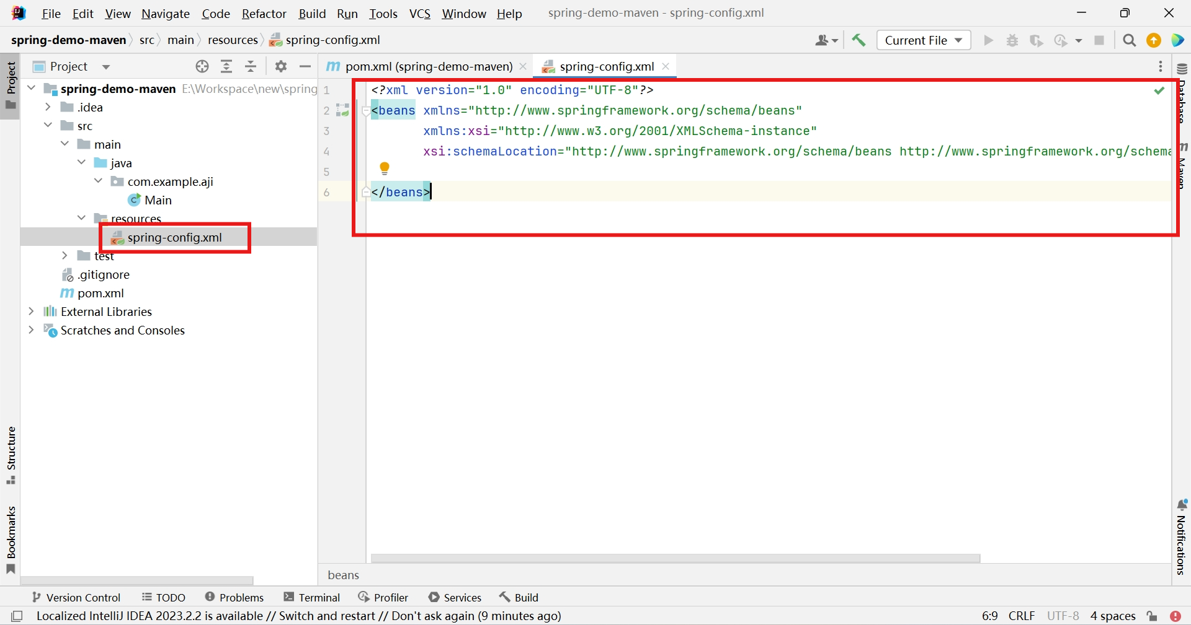The width and height of the screenshot is (1191, 625).
Task: Click the Profile run icon
Action: (1061, 40)
